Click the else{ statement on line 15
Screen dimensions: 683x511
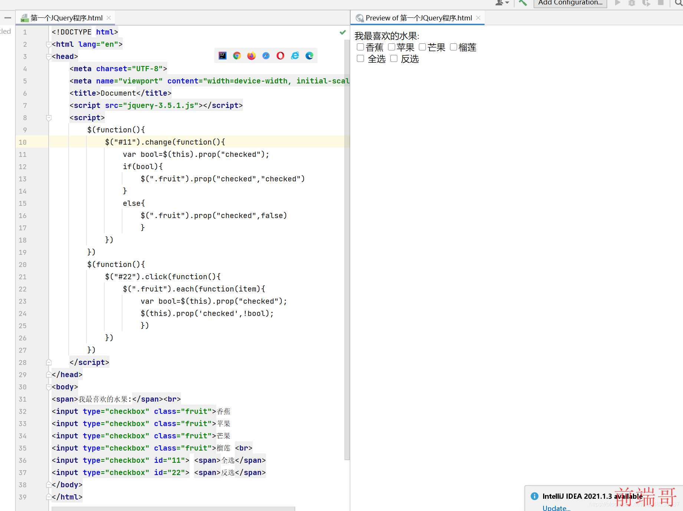point(134,203)
